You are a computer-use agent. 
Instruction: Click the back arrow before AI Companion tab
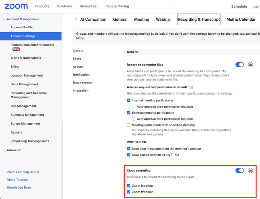coord(76,19)
